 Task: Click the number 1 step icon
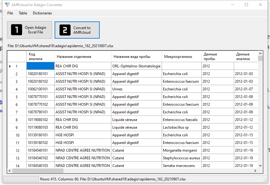coord(17,30)
